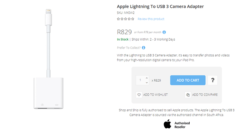Click the ADD TO CART button
Screen dimensions: 246x134
click(188, 80)
